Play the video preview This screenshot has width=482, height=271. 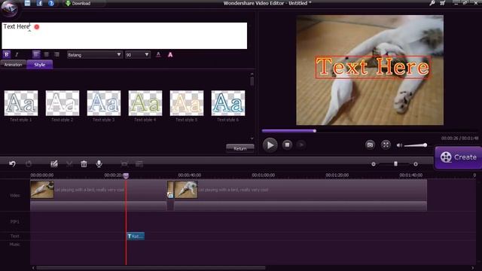tap(270, 145)
